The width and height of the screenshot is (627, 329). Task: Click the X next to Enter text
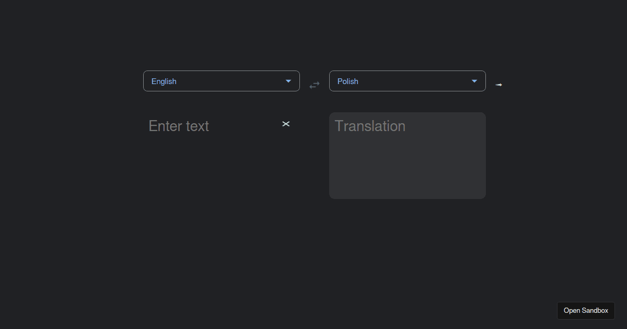click(286, 124)
